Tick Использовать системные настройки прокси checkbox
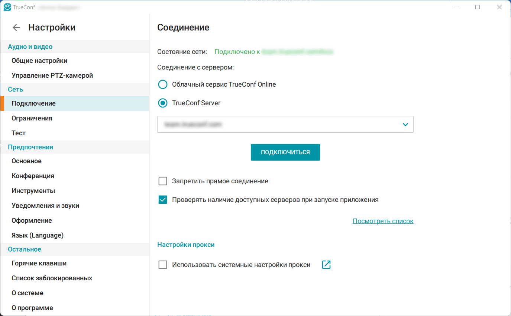Image resolution: width=511 pixels, height=316 pixels. 163,265
